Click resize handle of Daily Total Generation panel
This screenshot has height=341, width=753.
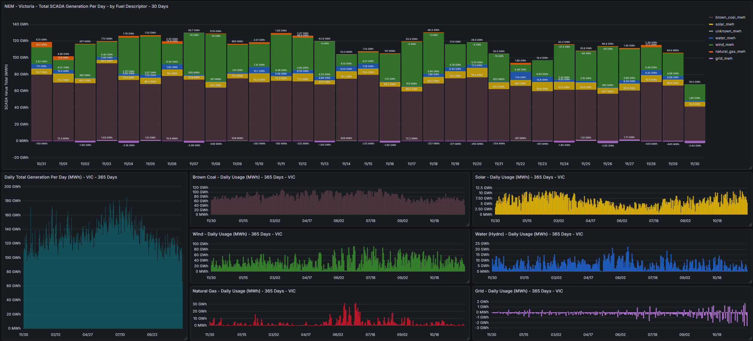(185, 338)
